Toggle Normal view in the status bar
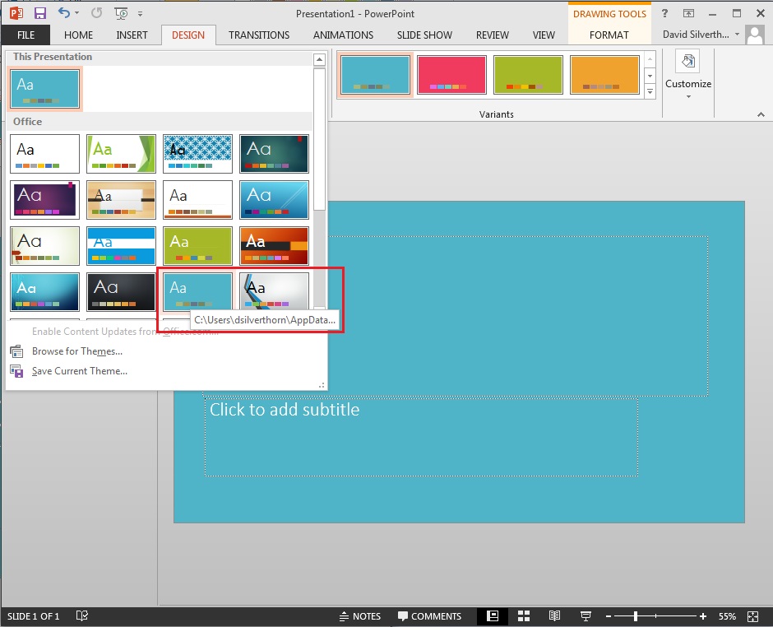Viewport: 773px width, 627px height. tap(493, 615)
